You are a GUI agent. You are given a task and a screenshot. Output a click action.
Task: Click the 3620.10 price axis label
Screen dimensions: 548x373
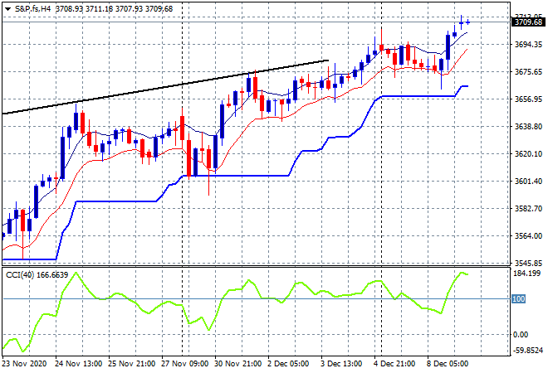click(x=528, y=154)
